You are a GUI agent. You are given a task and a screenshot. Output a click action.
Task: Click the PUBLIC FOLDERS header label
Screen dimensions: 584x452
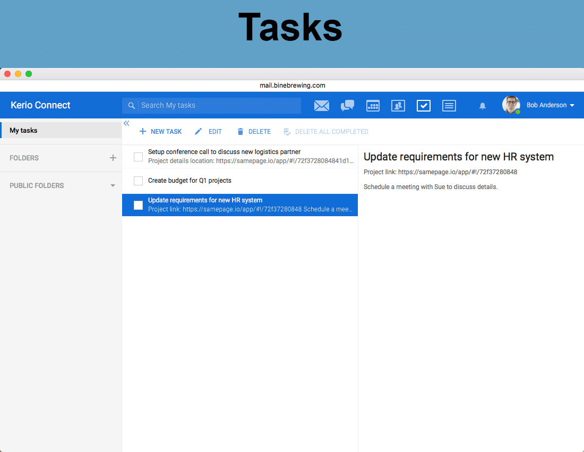(37, 185)
